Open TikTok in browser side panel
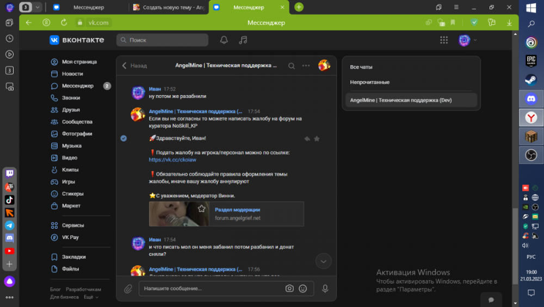Viewport: 544px width, 307px height. tap(10, 199)
